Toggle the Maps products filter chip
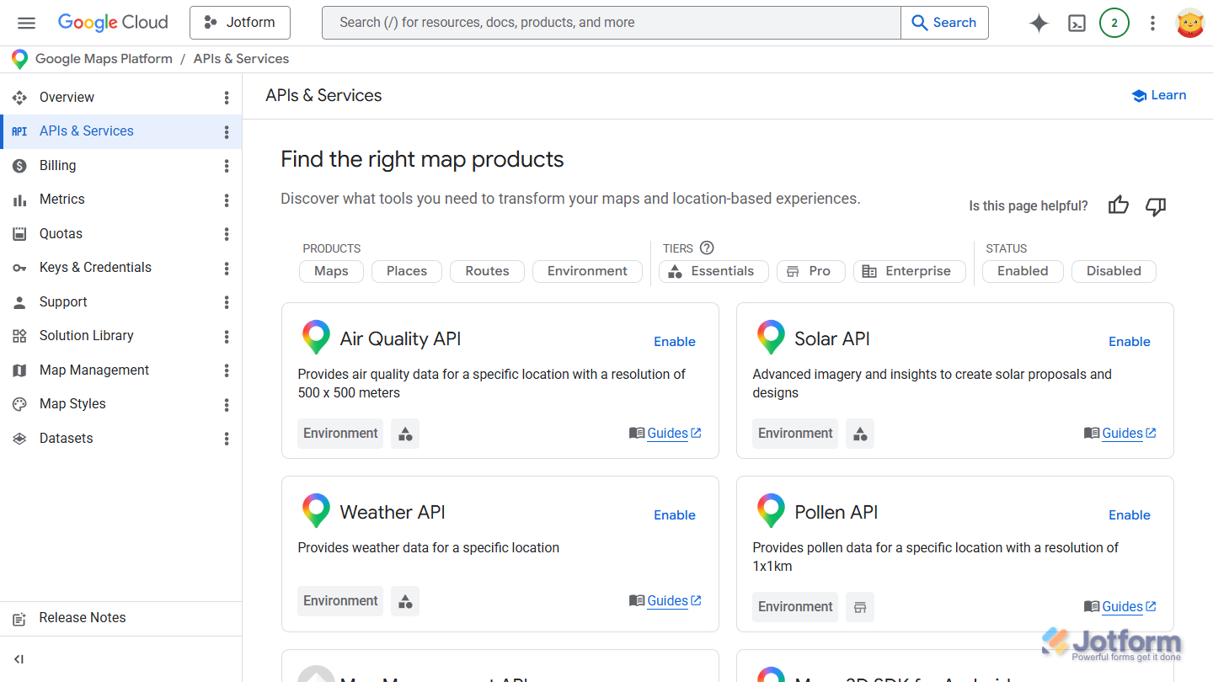The image size is (1213, 682). pos(330,271)
